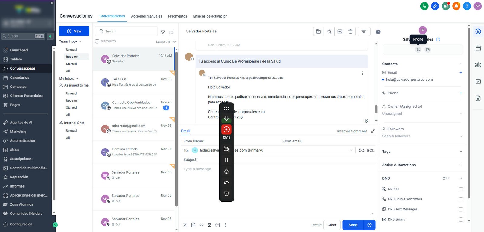Click the Send button
The height and width of the screenshot is (232, 484).
pos(353,225)
